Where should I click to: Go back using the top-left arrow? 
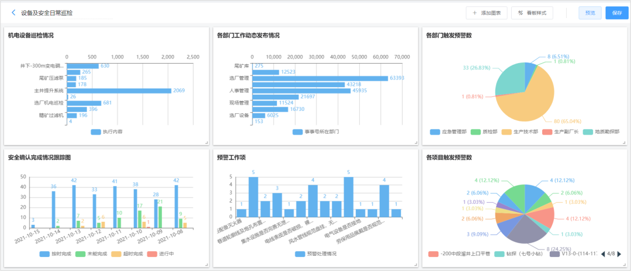point(13,12)
